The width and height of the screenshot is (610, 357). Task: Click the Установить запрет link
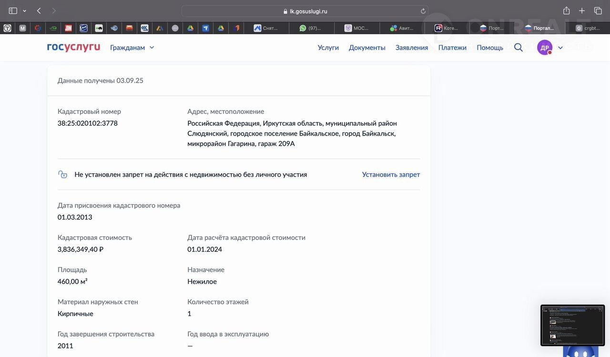391,175
